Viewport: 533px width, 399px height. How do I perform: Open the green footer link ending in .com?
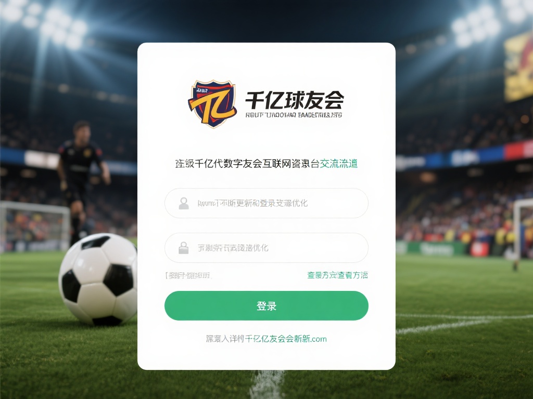coord(286,339)
